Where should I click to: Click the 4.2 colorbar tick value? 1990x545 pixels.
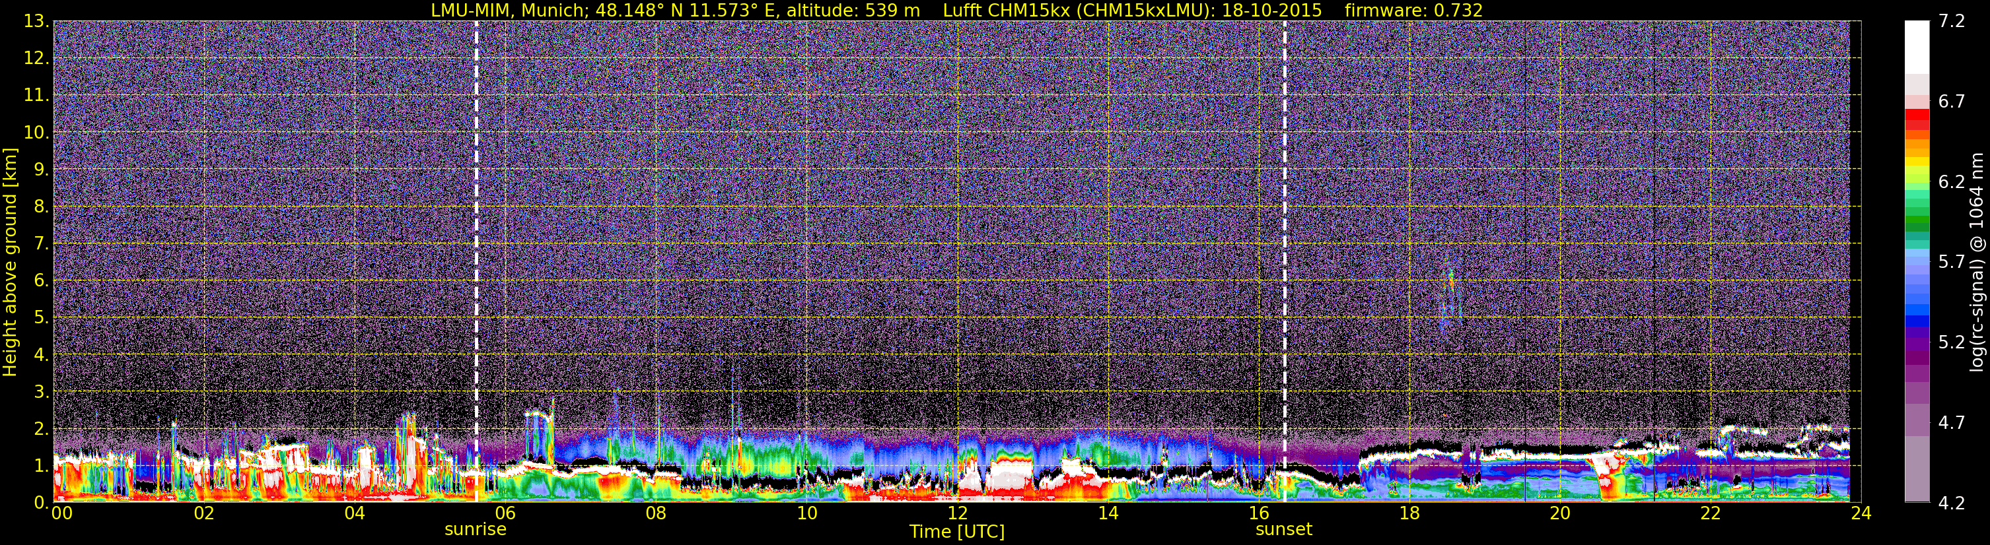1952,503
